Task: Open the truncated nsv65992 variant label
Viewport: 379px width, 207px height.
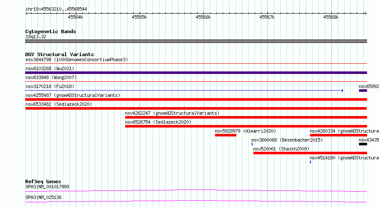Action: 369,86
